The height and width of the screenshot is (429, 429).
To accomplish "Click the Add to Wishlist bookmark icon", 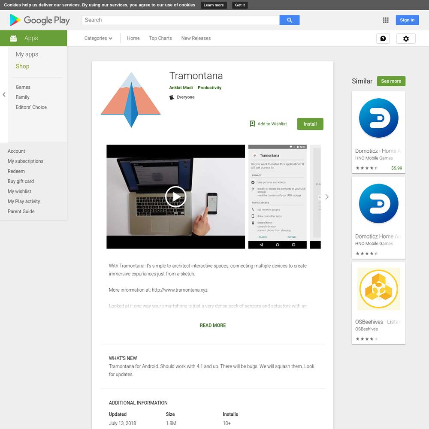I will (x=252, y=124).
